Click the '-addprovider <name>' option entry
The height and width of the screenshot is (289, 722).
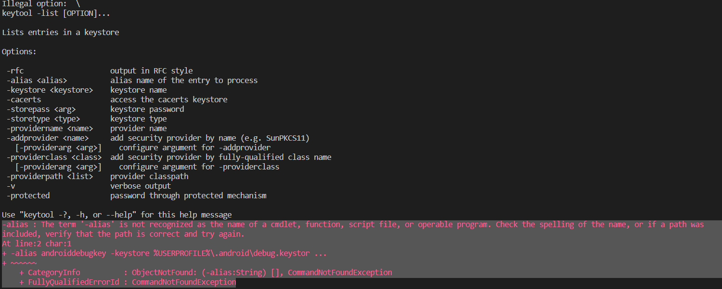(47, 138)
